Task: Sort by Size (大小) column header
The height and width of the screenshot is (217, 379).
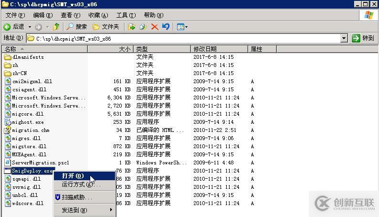Action: pyautogui.click(x=110, y=49)
